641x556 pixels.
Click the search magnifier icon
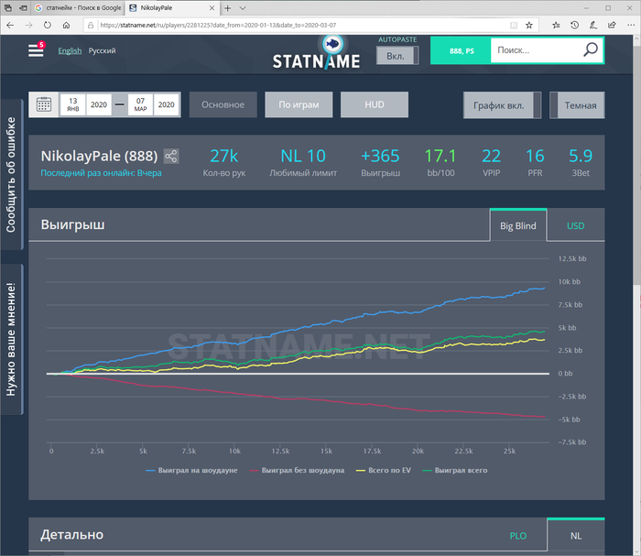pyautogui.click(x=591, y=49)
